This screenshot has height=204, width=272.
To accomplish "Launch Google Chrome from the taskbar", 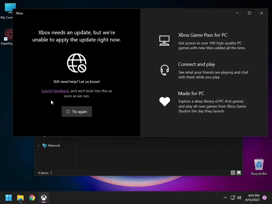I will (32, 198).
